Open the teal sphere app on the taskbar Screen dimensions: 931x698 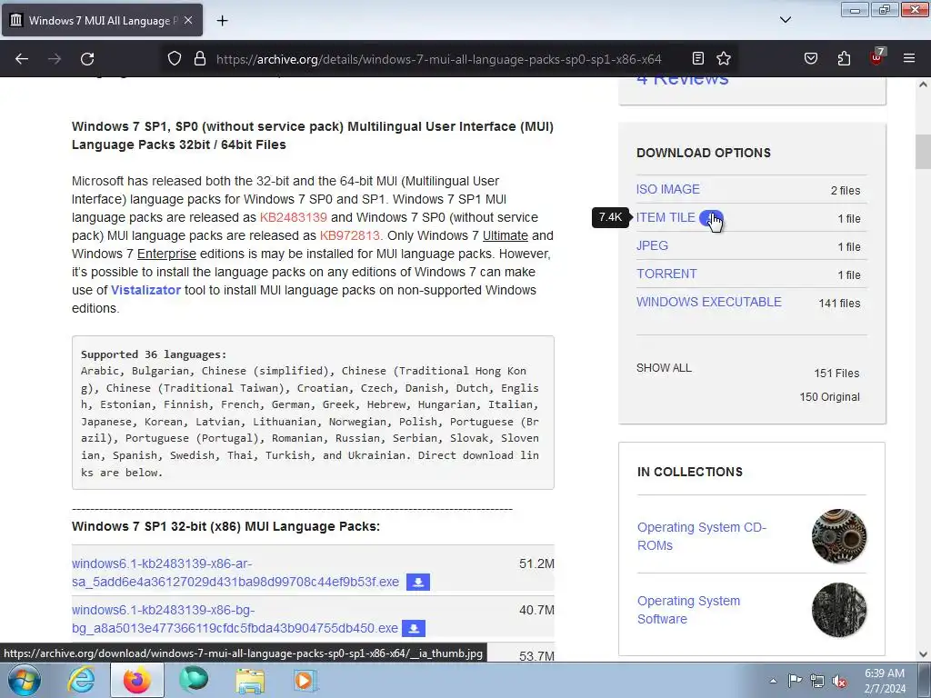(194, 680)
